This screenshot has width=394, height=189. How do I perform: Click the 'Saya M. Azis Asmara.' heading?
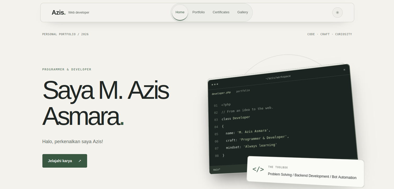[x=105, y=103]
